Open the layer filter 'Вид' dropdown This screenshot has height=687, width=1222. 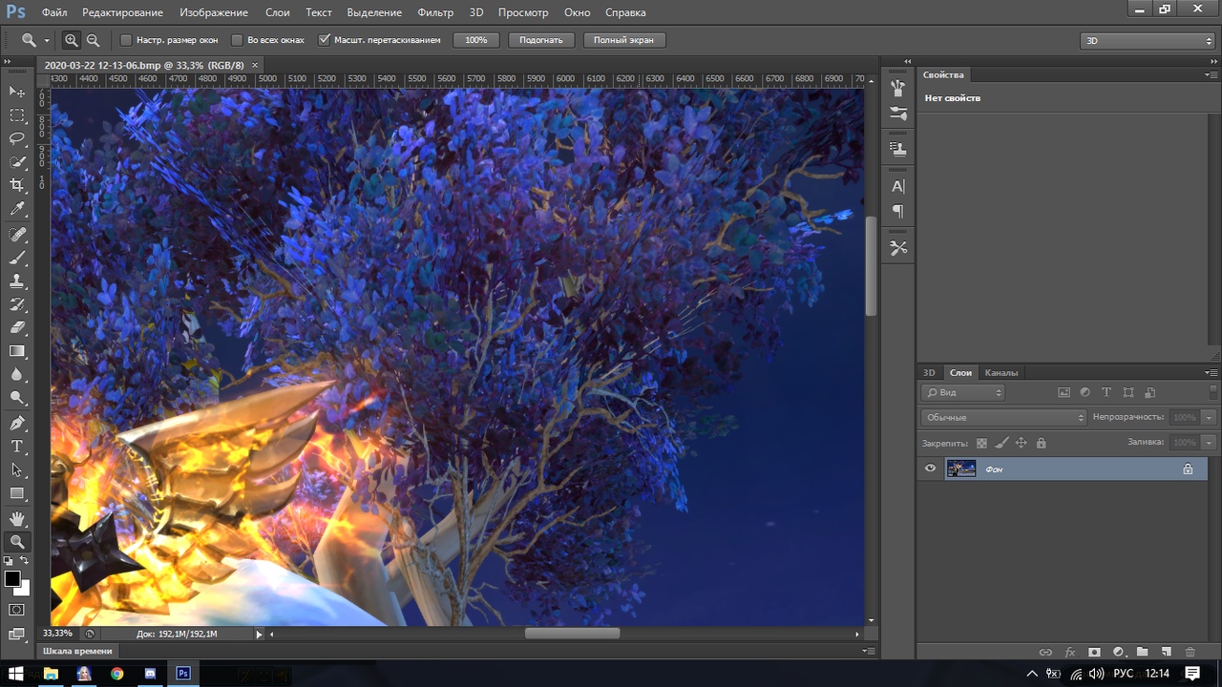[x=963, y=392]
